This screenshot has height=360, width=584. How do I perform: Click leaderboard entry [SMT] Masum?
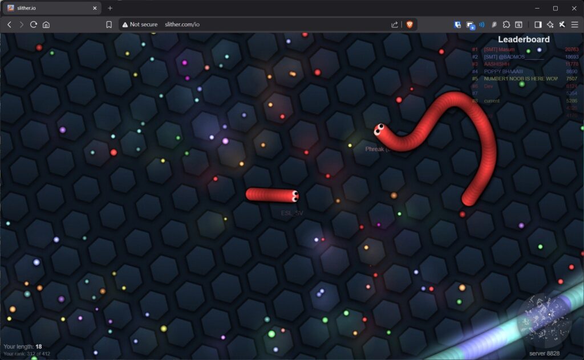click(499, 50)
